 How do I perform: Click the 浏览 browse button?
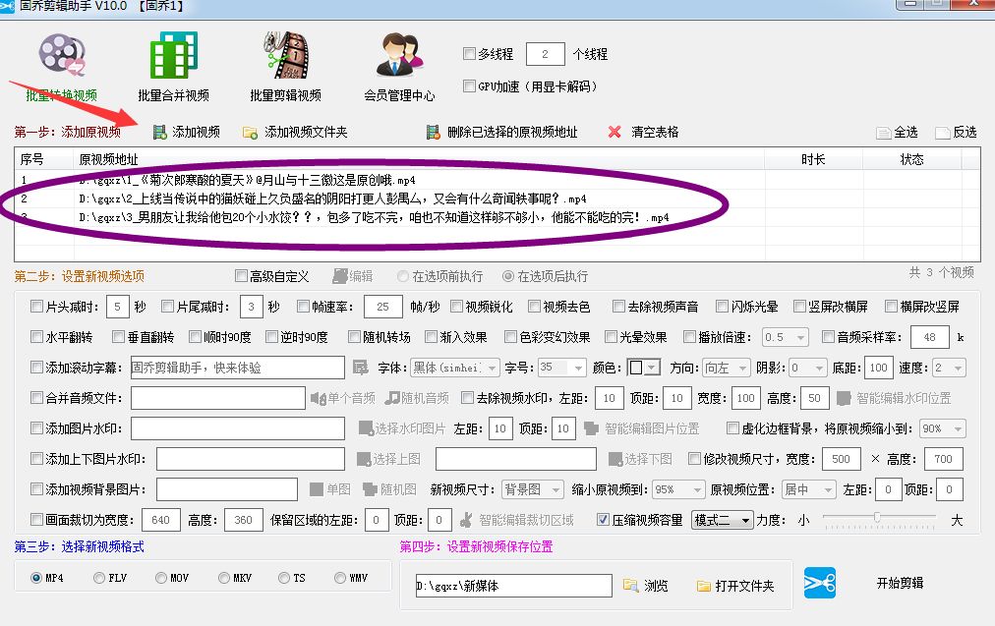pos(644,584)
